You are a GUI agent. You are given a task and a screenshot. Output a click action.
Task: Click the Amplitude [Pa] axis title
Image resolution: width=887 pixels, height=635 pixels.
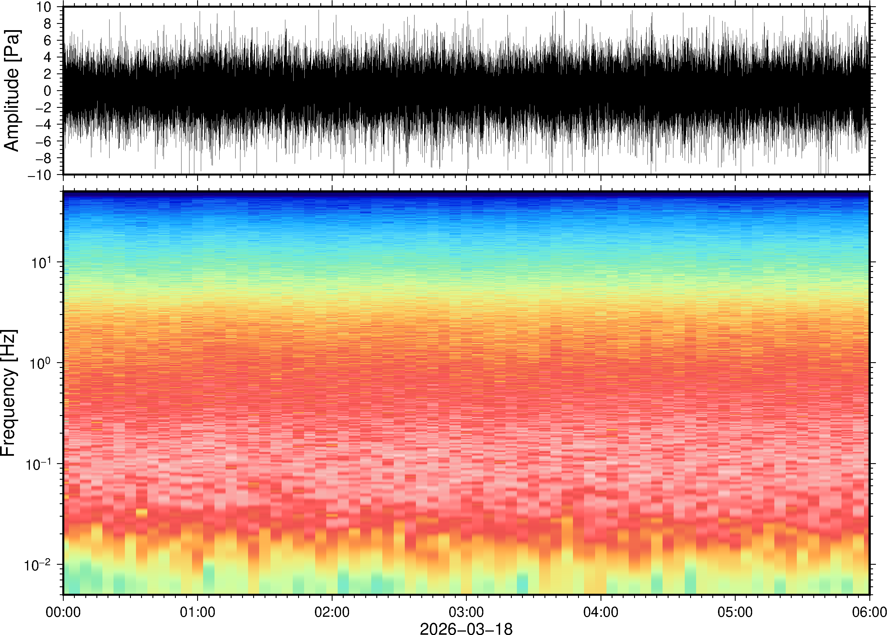[12, 90]
